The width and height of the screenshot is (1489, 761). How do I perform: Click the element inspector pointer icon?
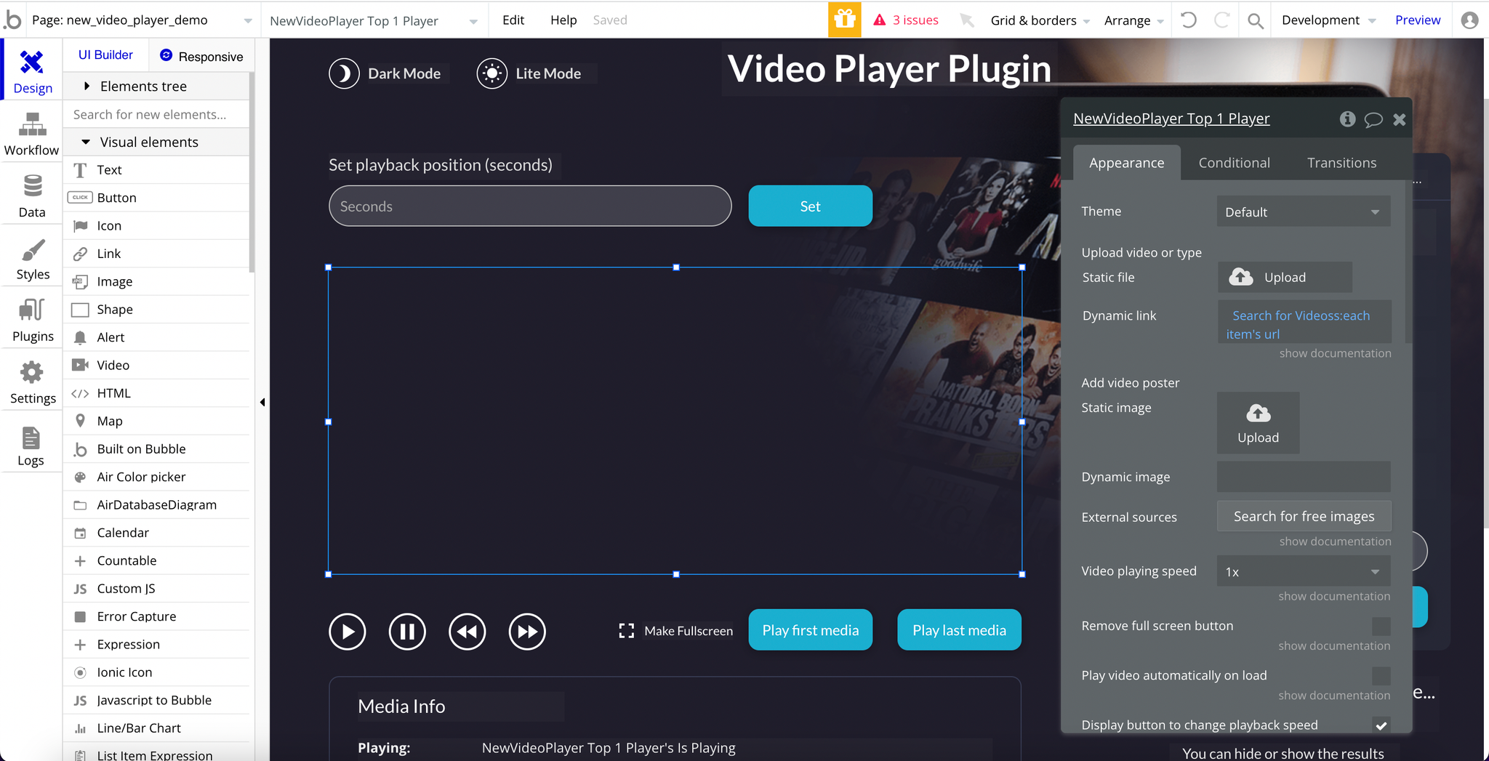pyautogui.click(x=967, y=20)
